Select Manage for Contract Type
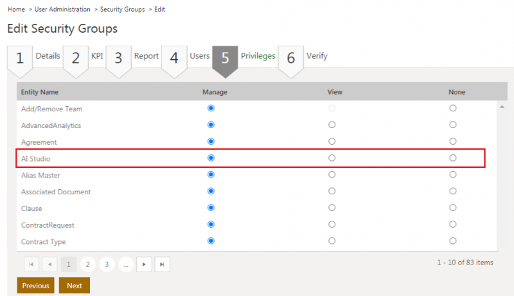This screenshot has height=296, width=514. pos(211,241)
